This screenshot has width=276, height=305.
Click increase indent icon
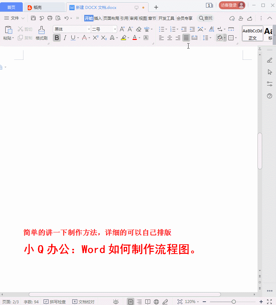[192, 29]
